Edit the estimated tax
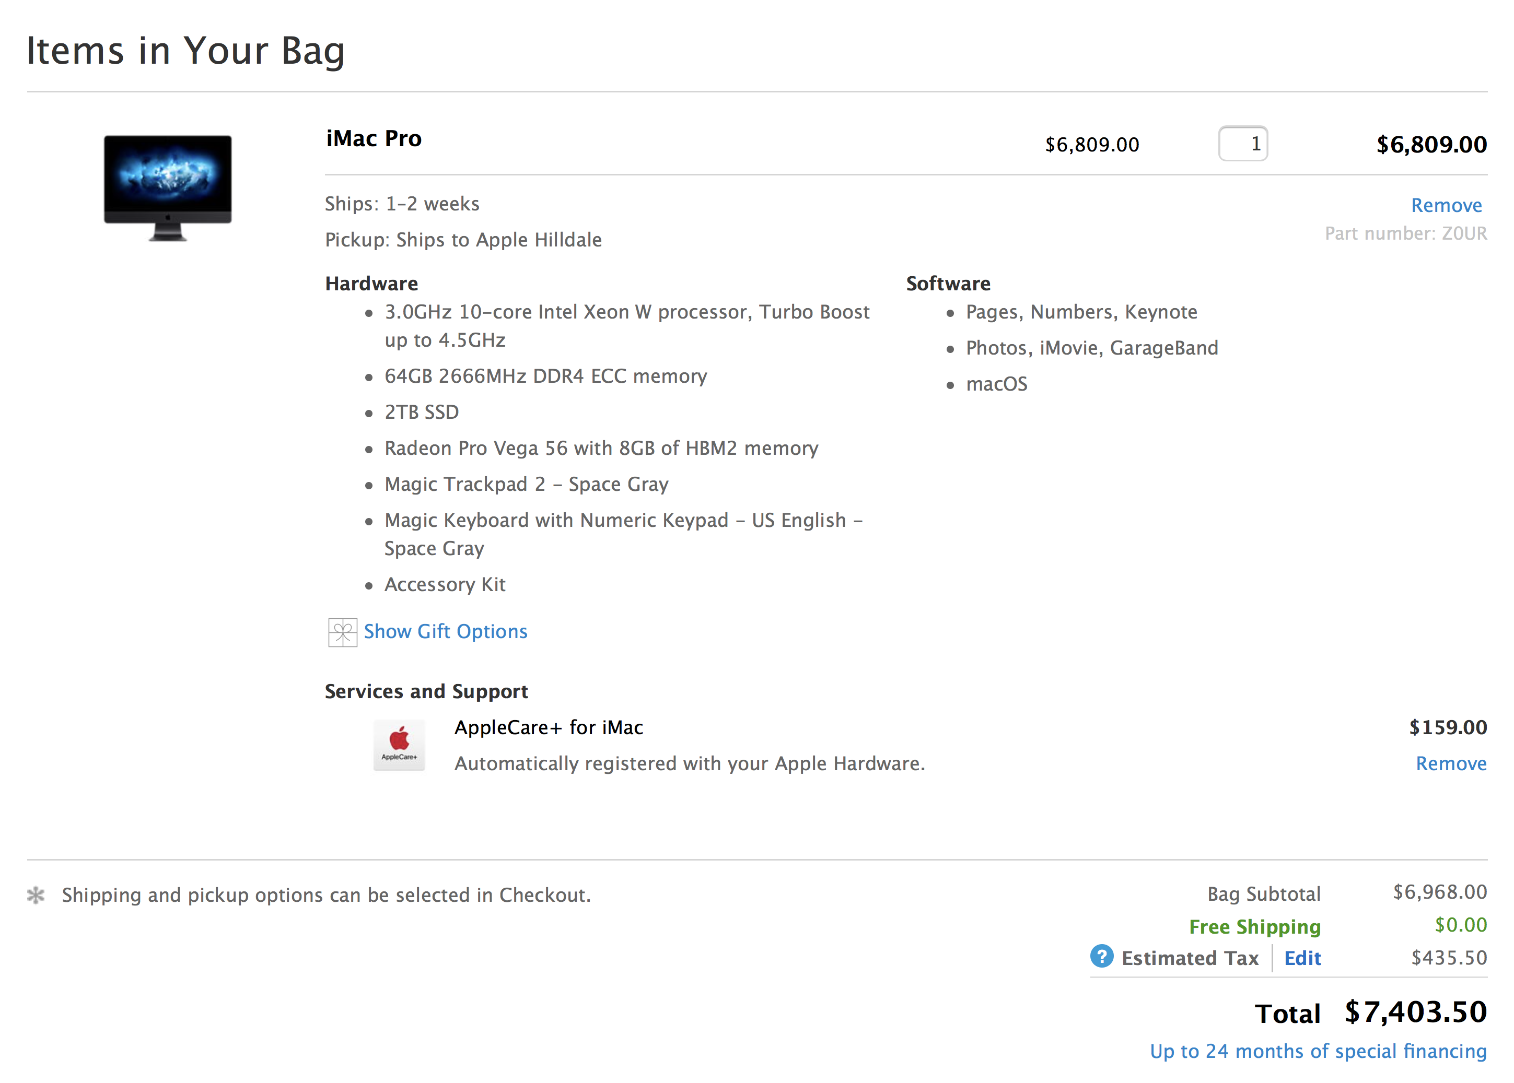Image resolution: width=1514 pixels, height=1083 pixels. (1302, 958)
